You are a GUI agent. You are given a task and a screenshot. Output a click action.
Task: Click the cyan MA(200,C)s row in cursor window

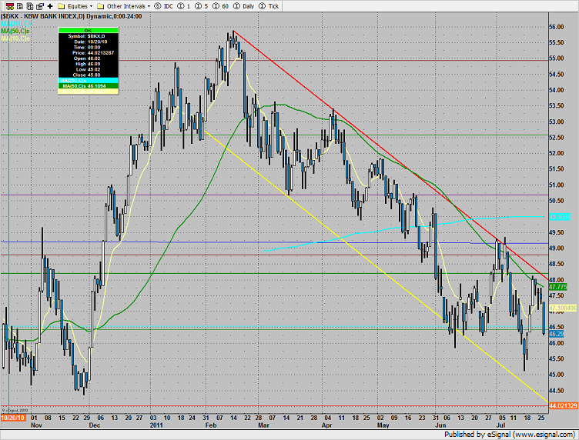coord(89,81)
